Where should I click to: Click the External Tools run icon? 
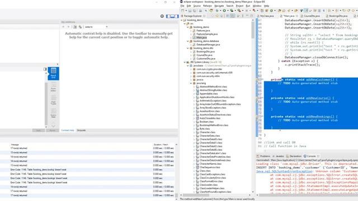pos(239,11)
